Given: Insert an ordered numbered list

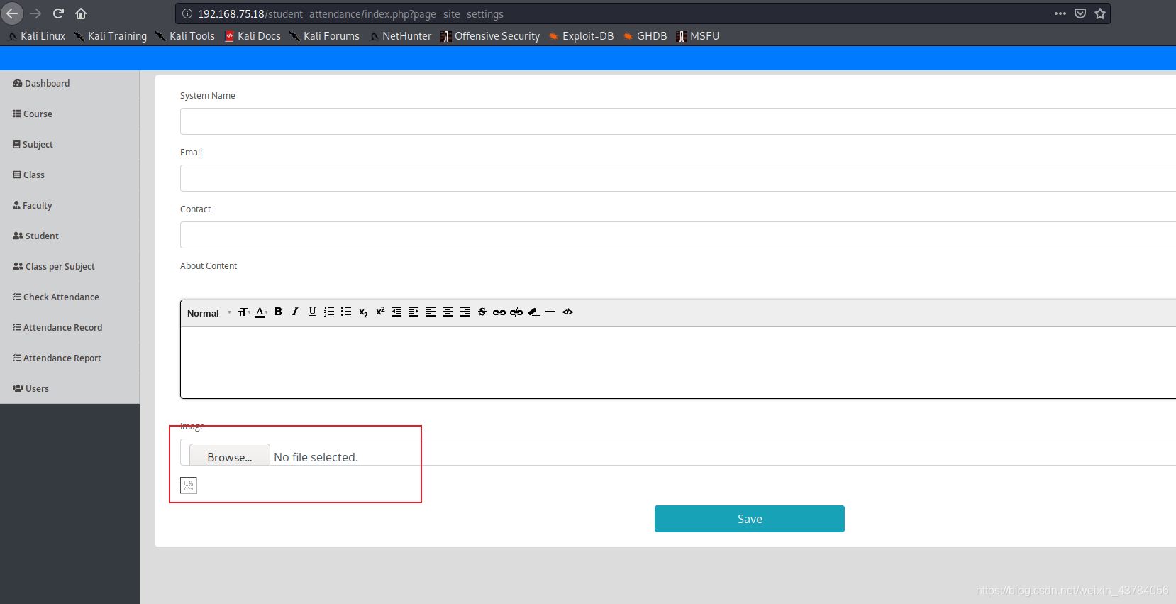Looking at the screenshot, I should (329, 312).
